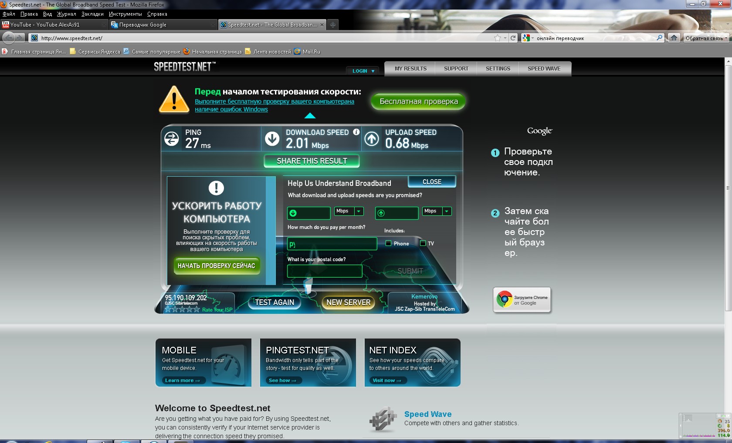
Task: Click the page vertical scrollbar
Action: point(728,187)
